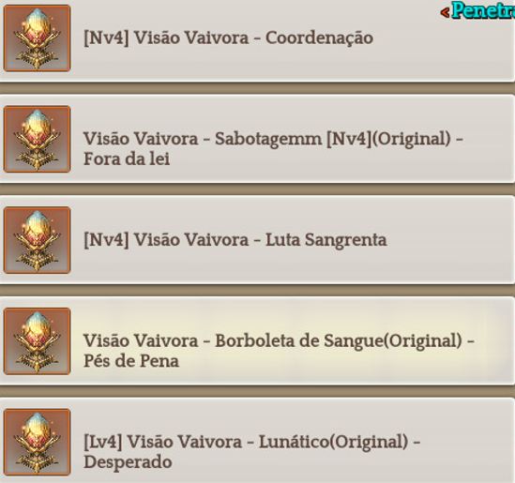Click the red arrow beside Penetr text
515x483 pixels.
(445, 12)
